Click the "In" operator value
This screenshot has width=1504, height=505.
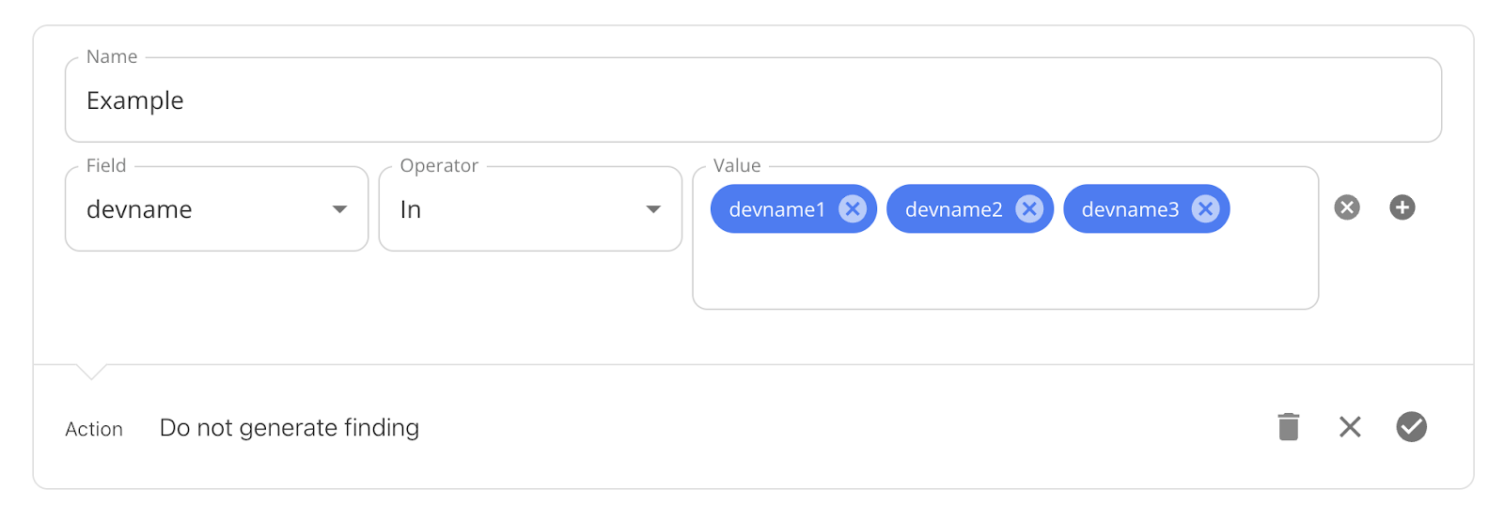pos(411,209)
